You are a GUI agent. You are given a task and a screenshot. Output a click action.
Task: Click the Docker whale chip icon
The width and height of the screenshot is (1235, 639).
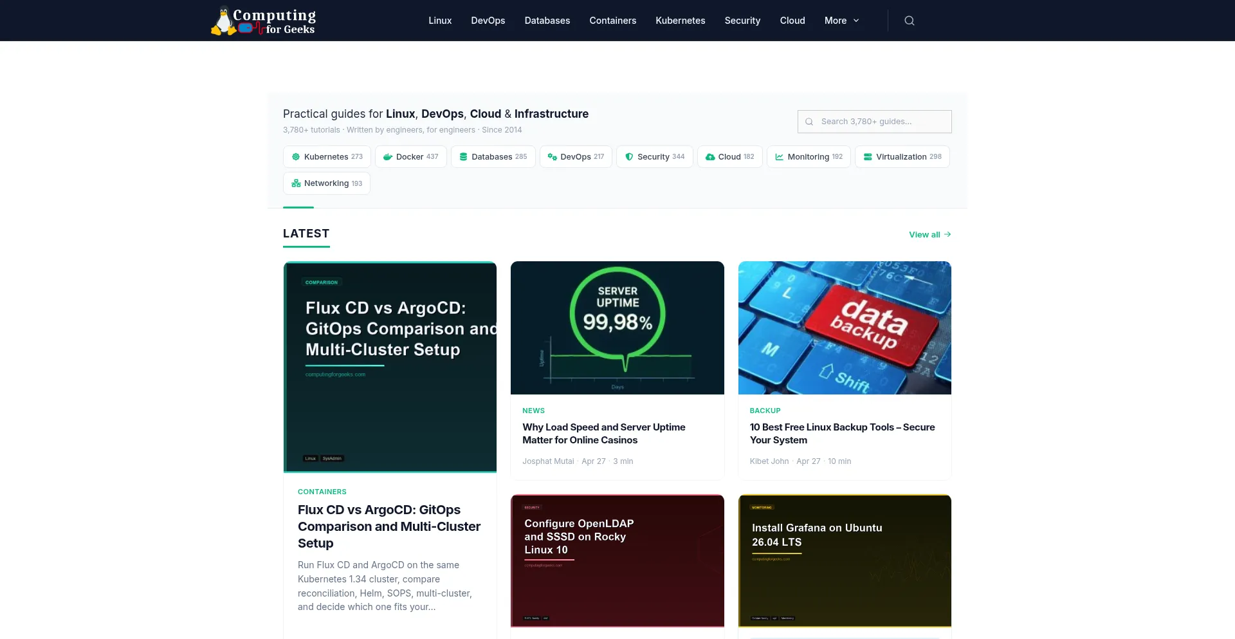click(388, 157)
